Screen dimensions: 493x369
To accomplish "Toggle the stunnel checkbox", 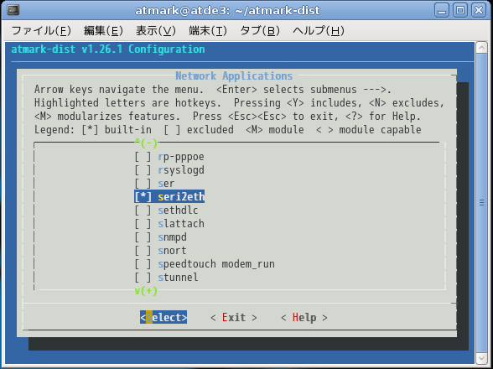I will 143,277.
